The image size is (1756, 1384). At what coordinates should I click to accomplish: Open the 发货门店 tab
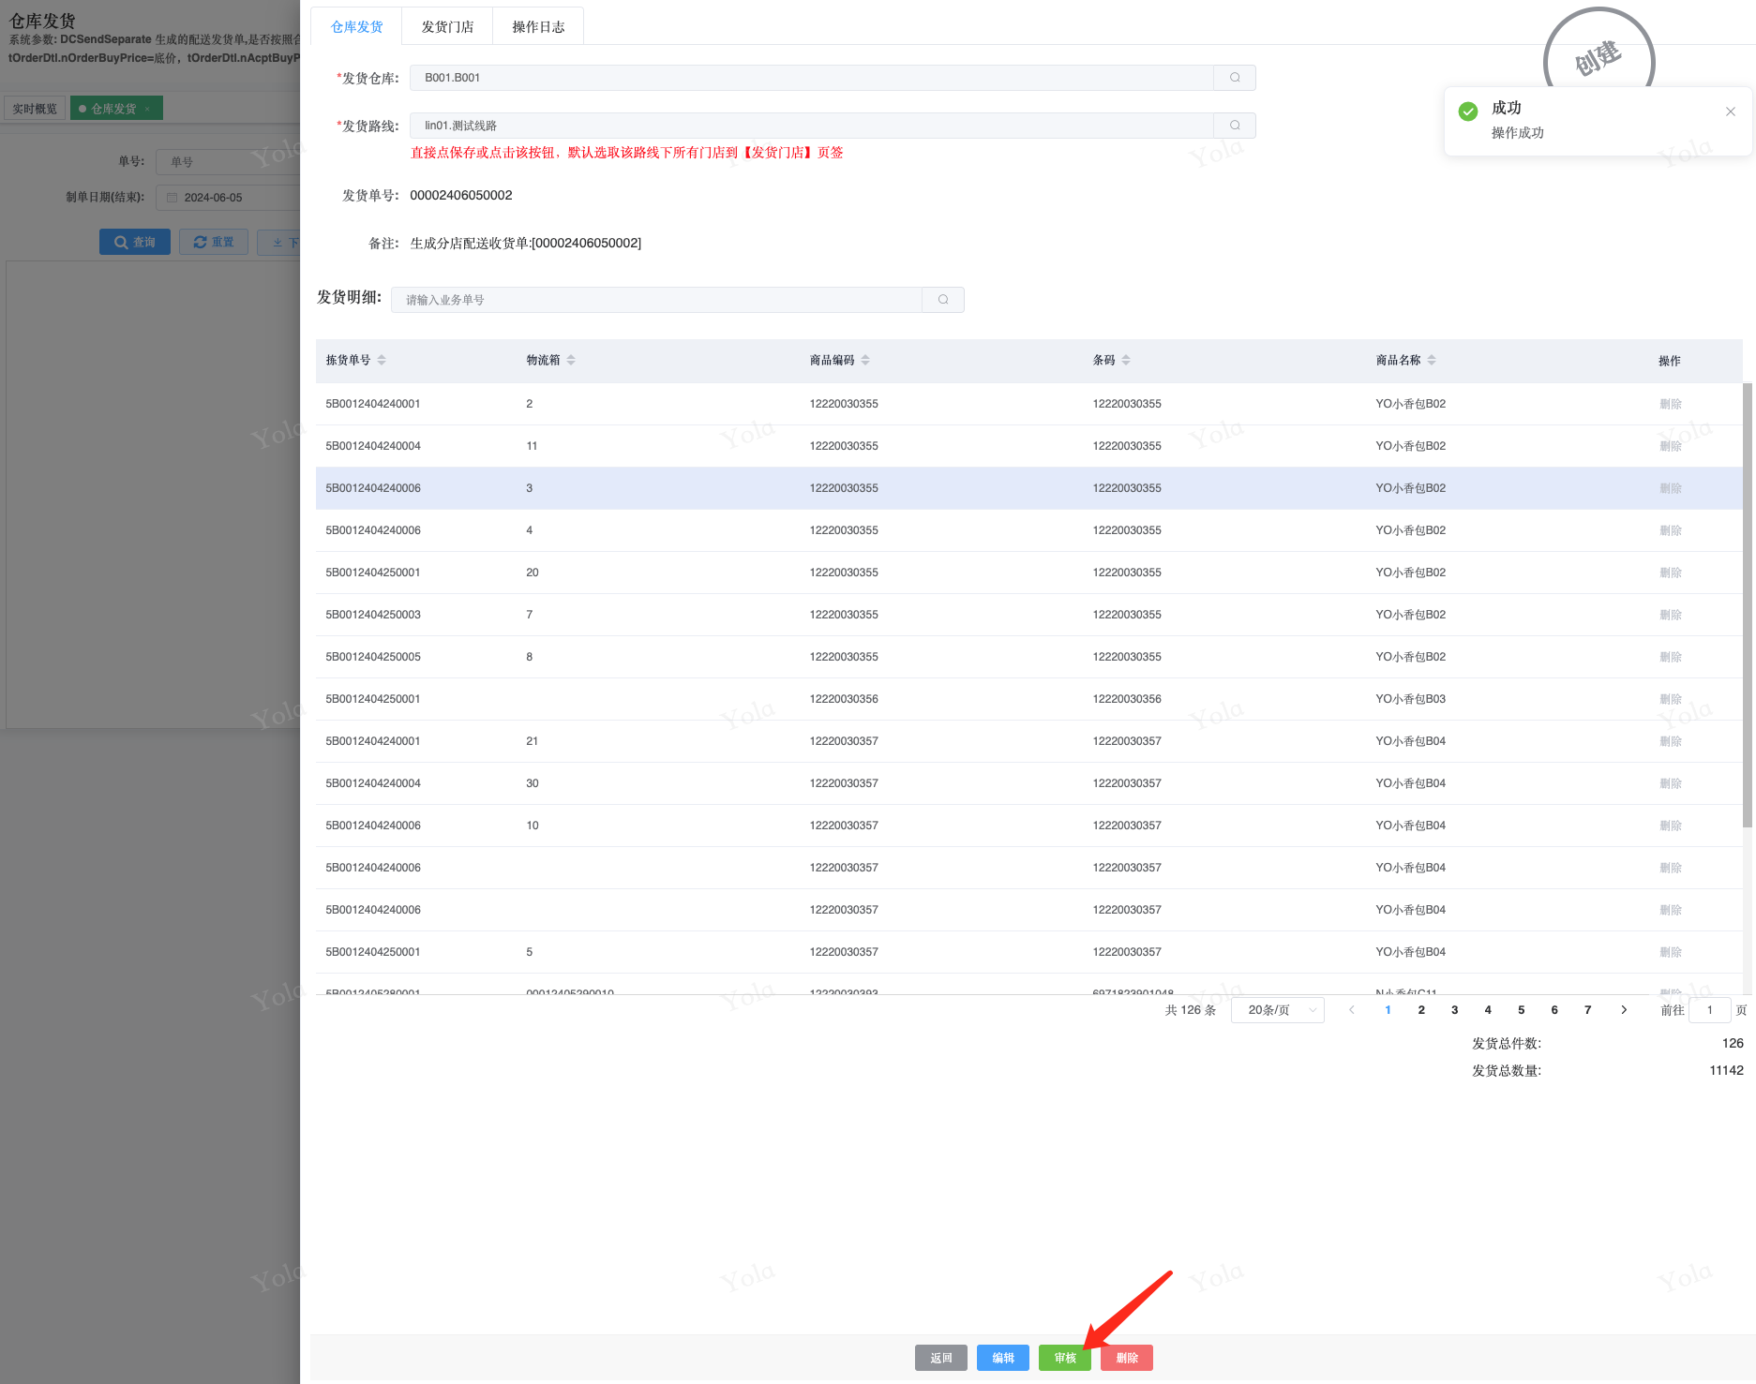pos(447,27)
